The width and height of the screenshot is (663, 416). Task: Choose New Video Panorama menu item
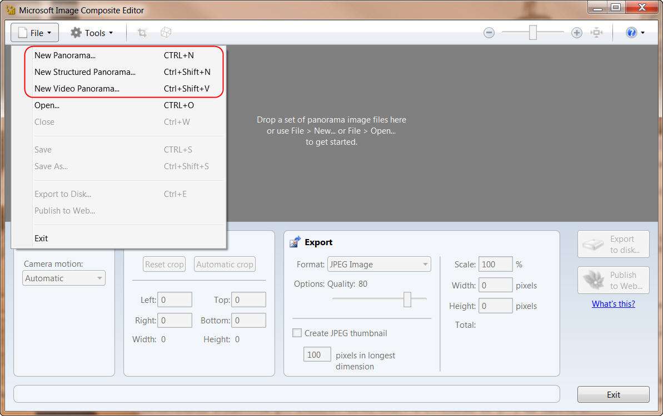click(x=77, y=89)
